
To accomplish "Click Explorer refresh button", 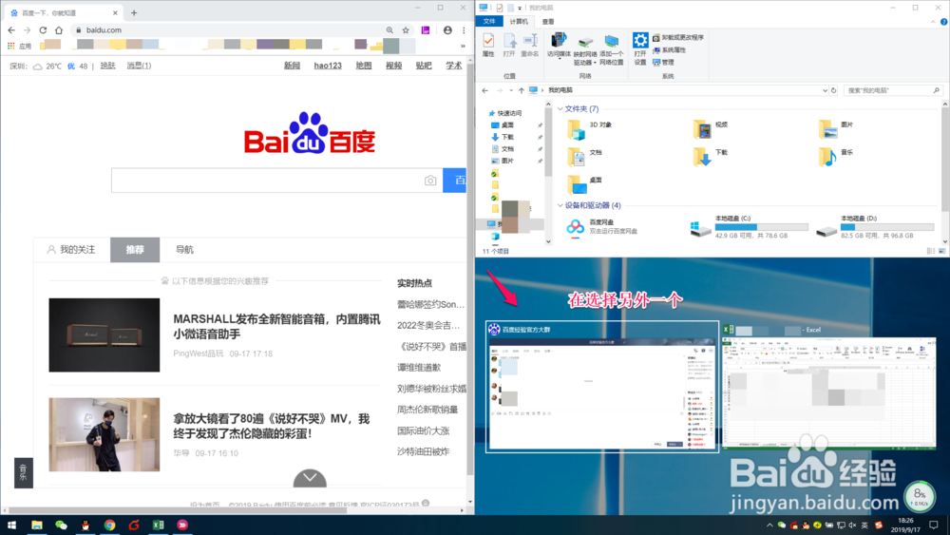I will 834,90.
